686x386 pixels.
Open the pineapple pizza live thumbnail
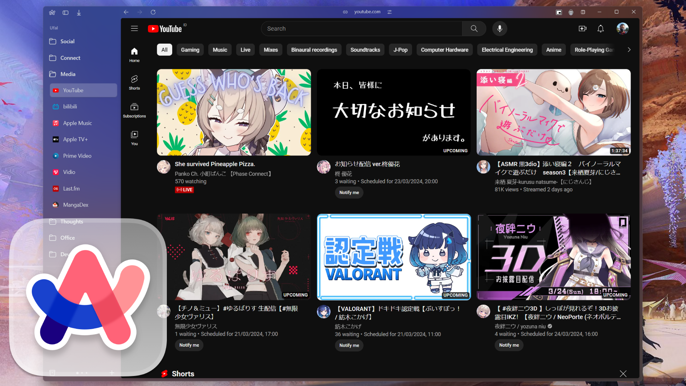(234, 112)
